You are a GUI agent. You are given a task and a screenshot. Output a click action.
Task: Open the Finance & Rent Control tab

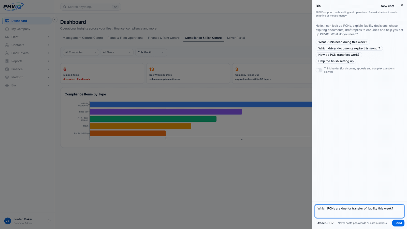coord(164,38)
